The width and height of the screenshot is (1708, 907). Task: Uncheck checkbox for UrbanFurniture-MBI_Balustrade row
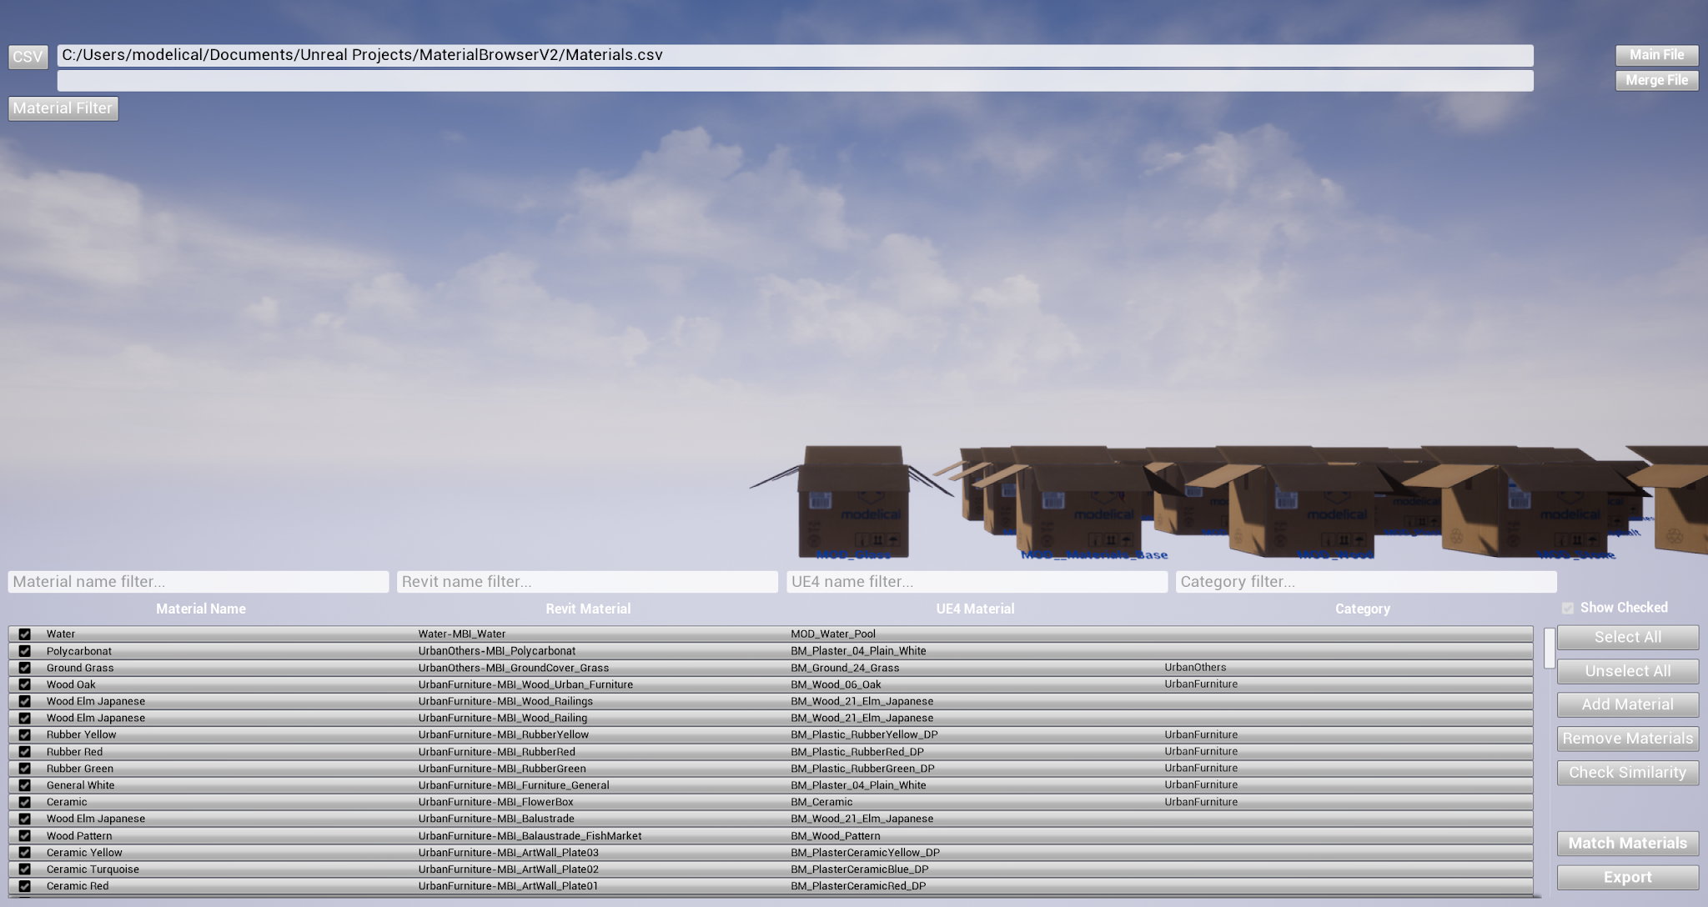click(x=25, y=819)
